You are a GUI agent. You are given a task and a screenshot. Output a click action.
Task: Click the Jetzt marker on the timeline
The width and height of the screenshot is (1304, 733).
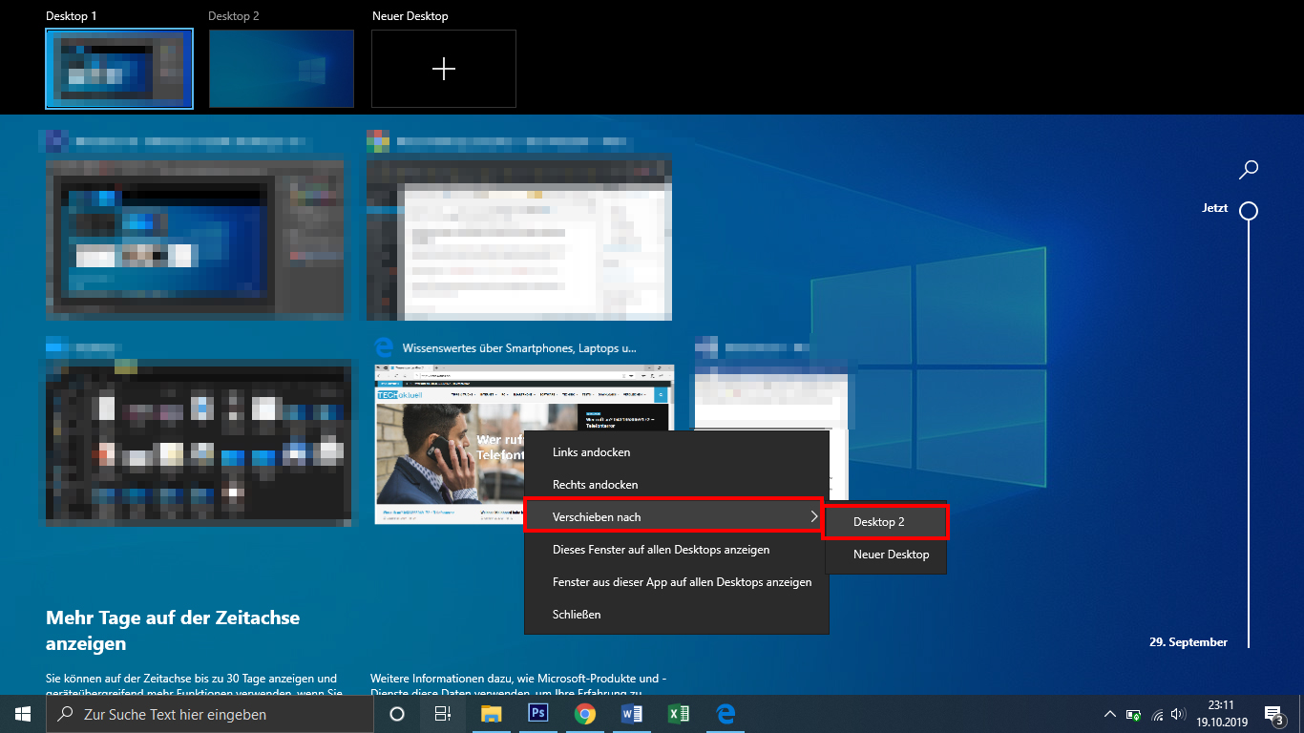click(x=1248, y=210)
